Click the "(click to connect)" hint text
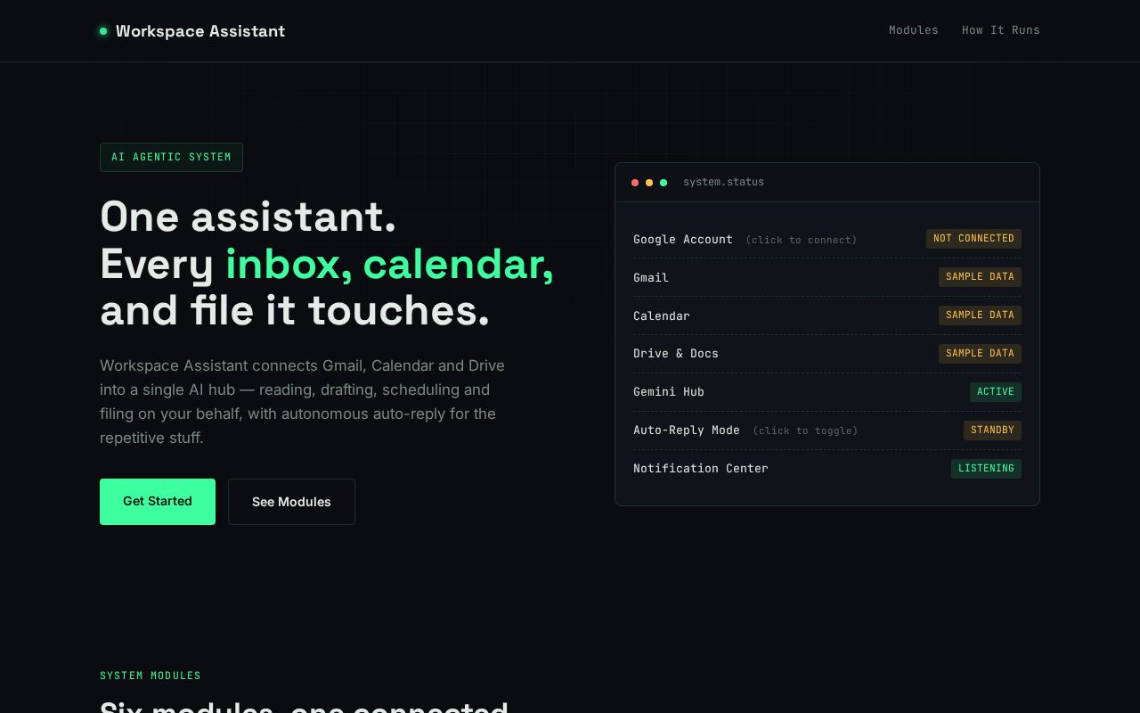 pos(802,240)
